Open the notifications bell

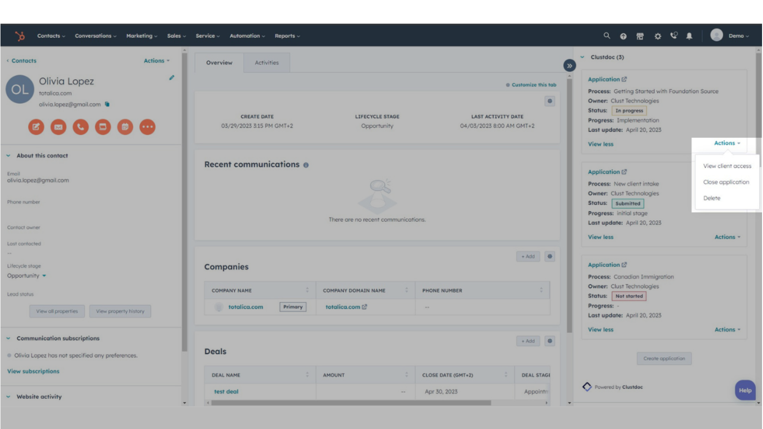(x=689, y=36)
